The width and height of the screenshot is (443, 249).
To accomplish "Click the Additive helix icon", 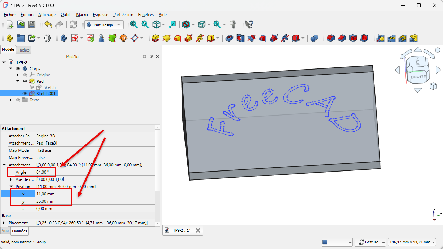I will click(200, 38).
